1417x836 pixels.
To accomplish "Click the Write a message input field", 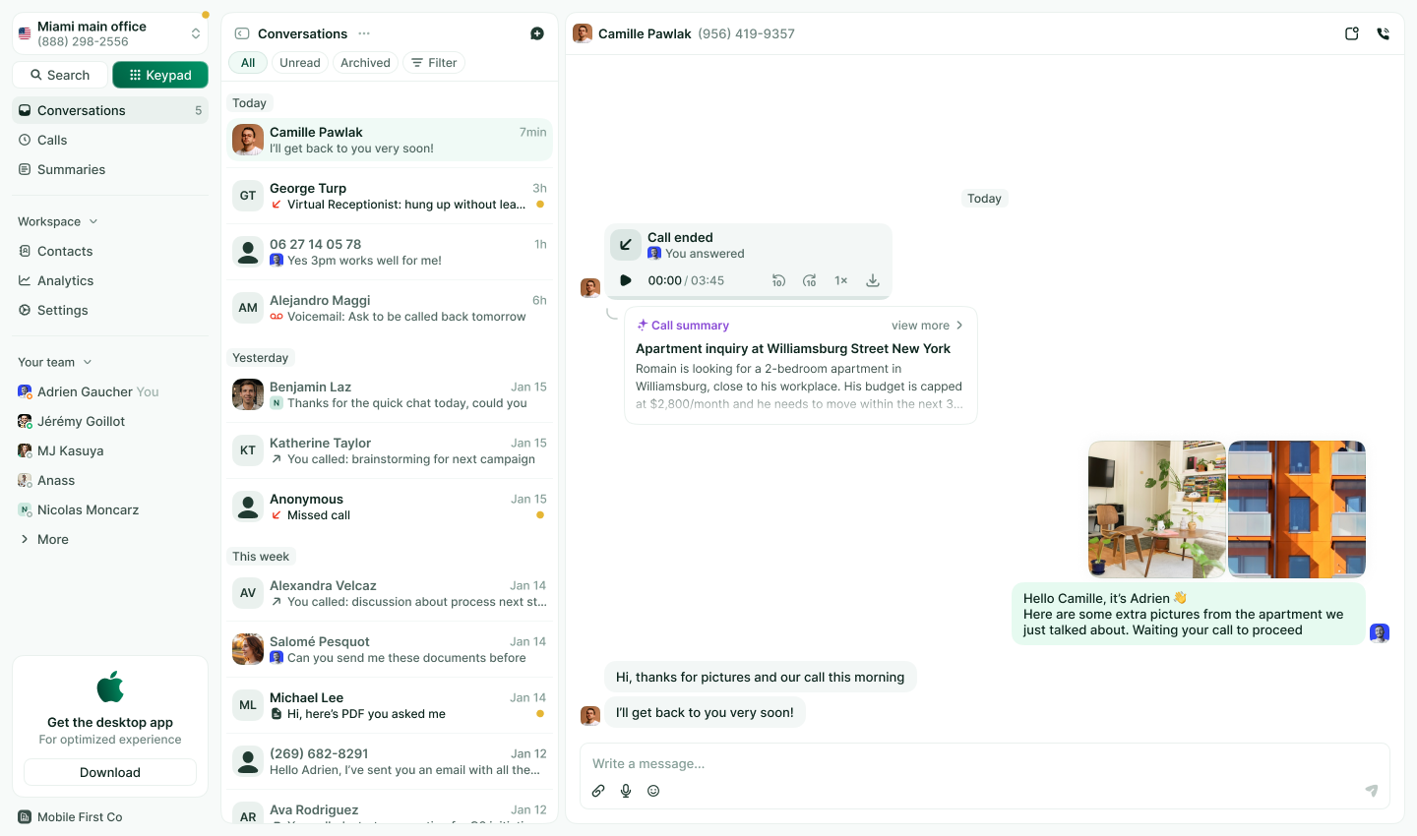I will click(x=984, y=763).
